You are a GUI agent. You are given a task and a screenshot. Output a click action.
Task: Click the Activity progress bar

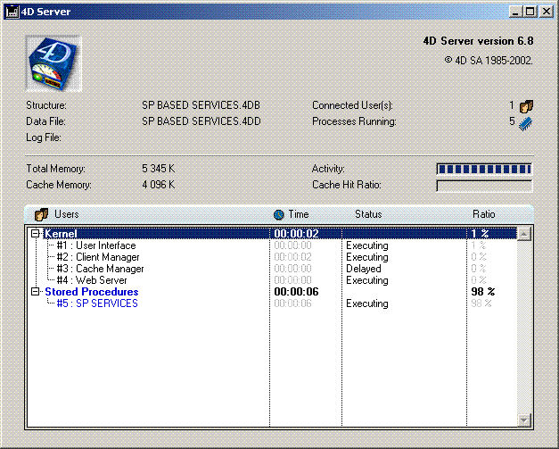[483, 169]
